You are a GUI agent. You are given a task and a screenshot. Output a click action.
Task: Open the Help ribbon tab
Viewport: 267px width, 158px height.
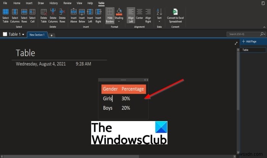[90, 3]
